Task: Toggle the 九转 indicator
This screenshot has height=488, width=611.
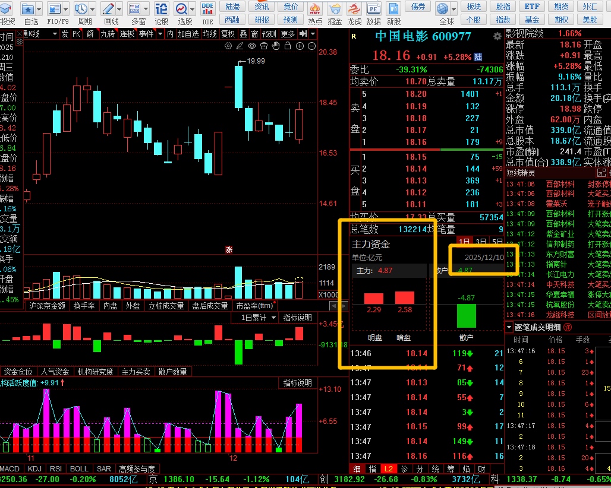Action: 108,34
